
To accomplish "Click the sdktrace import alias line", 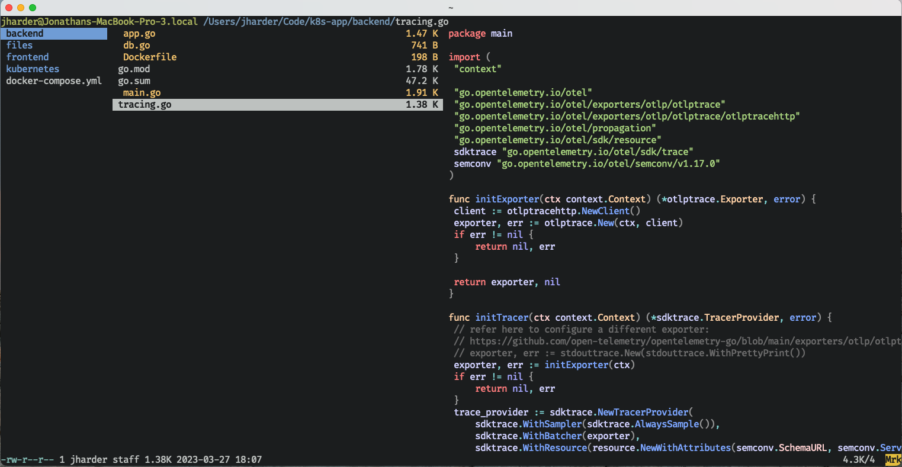I will [x=573, y=152].
